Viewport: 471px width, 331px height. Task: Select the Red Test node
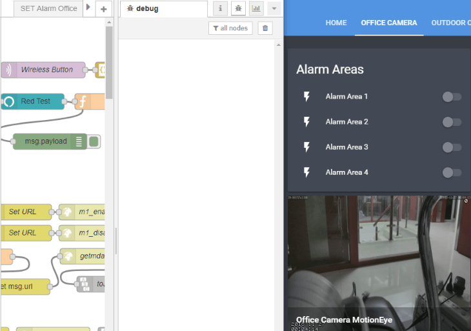pyautogui.click(x=35, y=101)
